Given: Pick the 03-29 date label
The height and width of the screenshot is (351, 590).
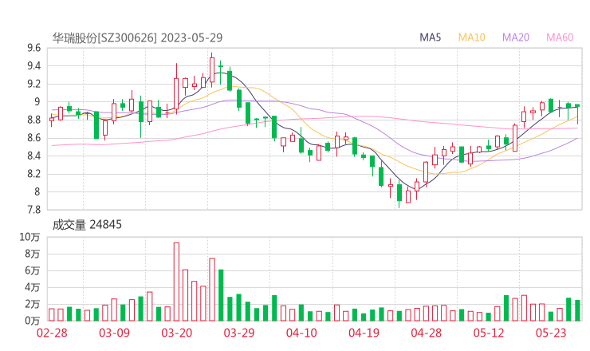Looking at the screenshot, I should coord(238,333).
